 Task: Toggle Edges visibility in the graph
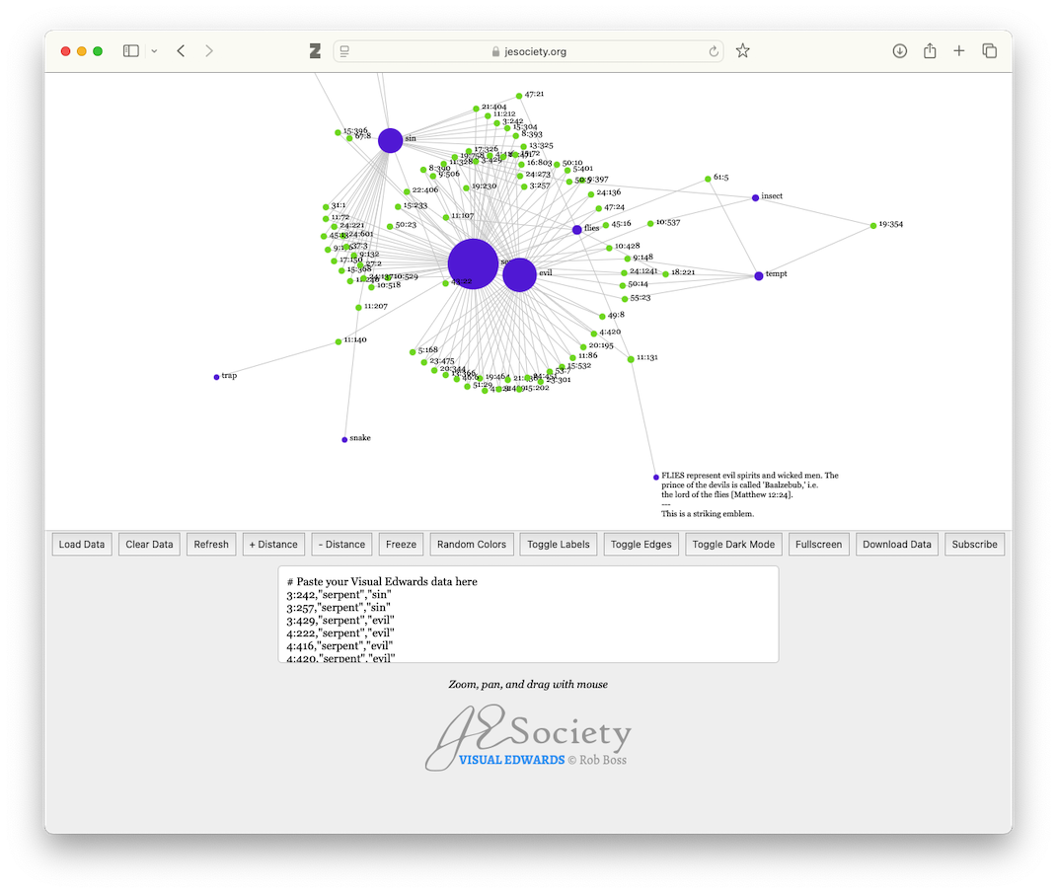pyautogui.click(x=642, y=545)
